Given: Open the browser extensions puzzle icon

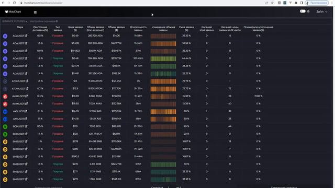Looking at the screenshot, I should [x=296, y=3].
